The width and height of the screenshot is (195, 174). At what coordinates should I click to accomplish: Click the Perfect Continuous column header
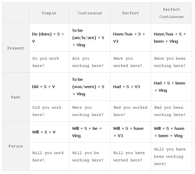[x=171, y=13]
